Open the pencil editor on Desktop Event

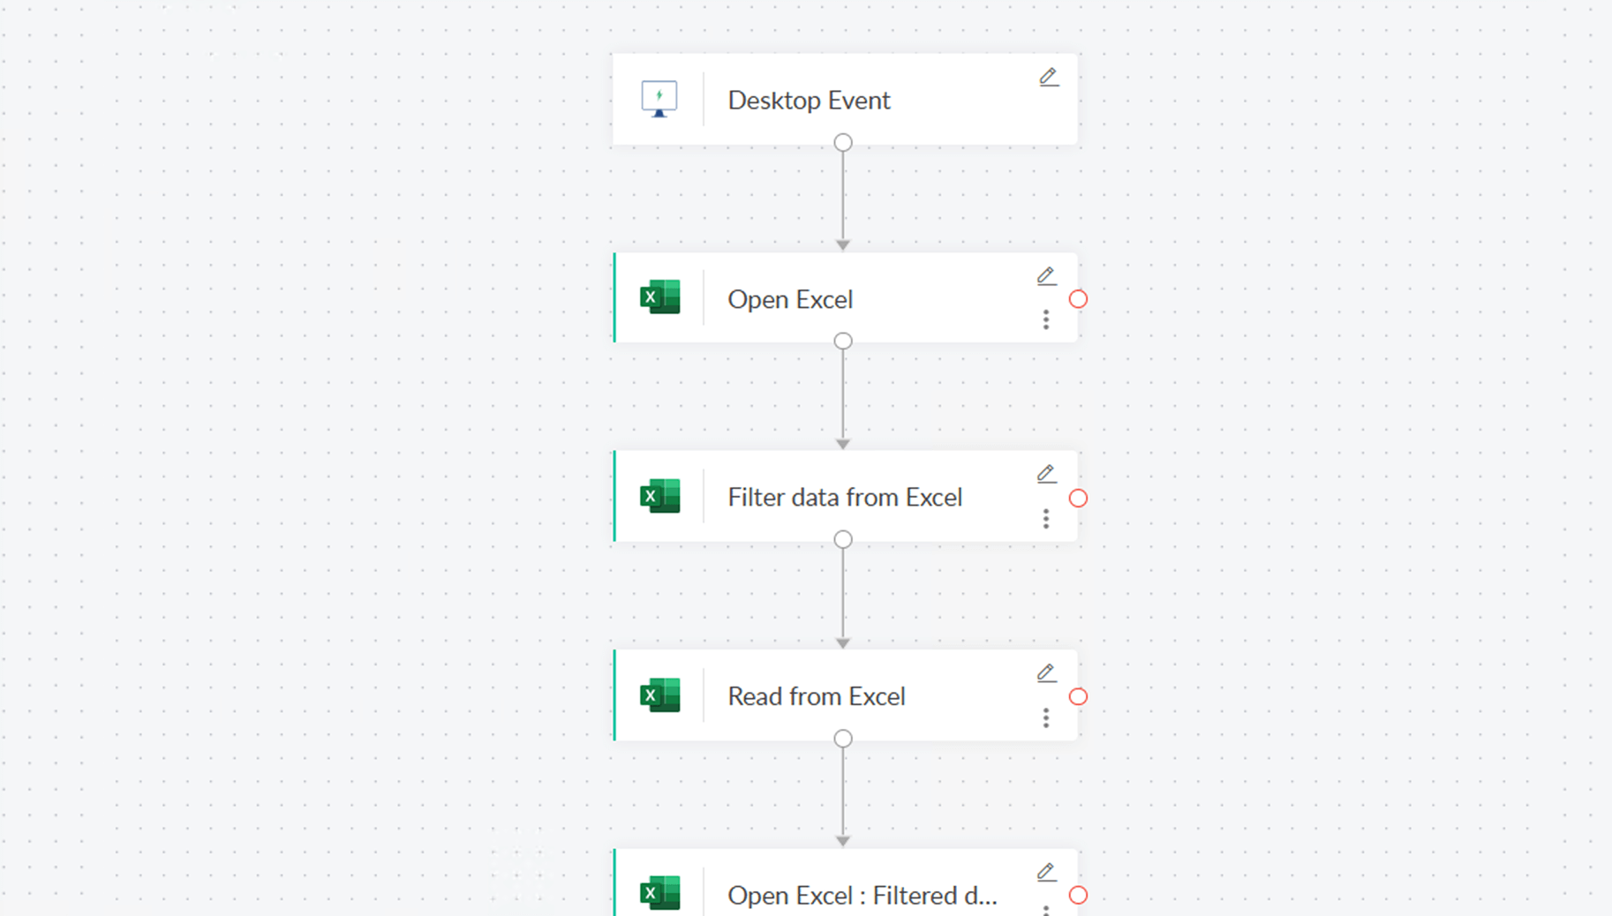1048,78
